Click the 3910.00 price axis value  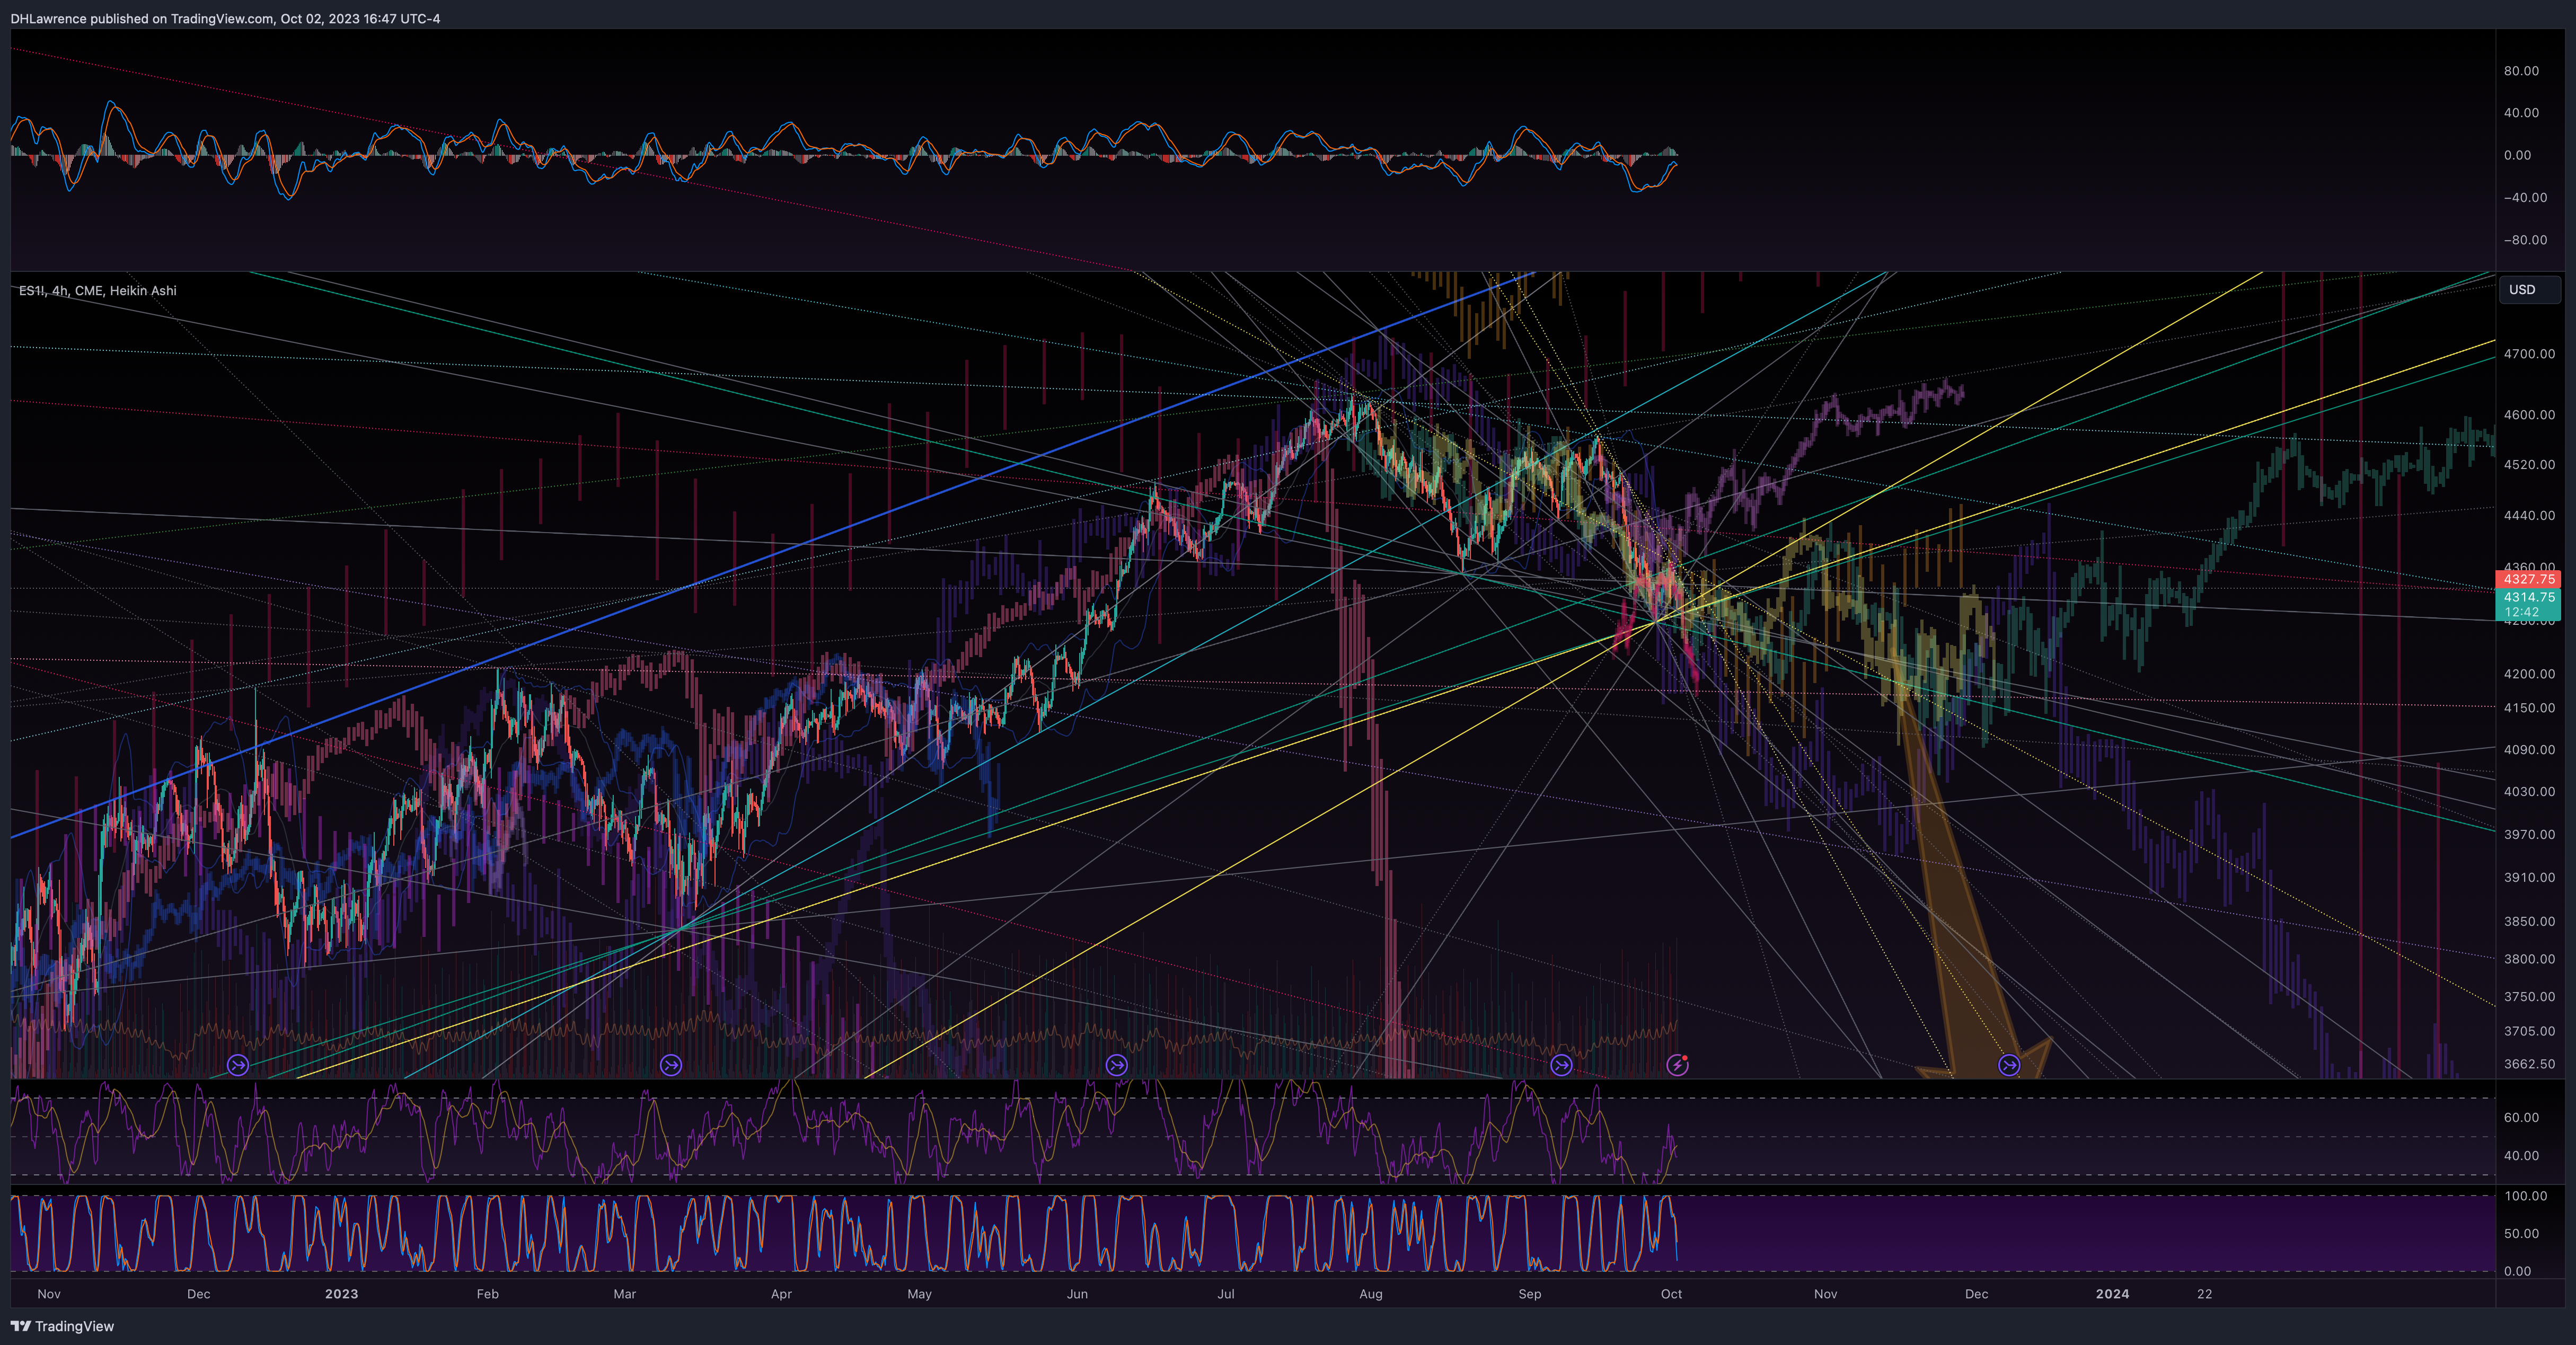pos(2529,878)
